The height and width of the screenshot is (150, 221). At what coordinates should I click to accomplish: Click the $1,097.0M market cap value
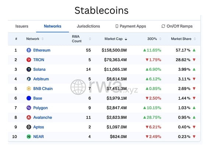(x=116, y=127)
